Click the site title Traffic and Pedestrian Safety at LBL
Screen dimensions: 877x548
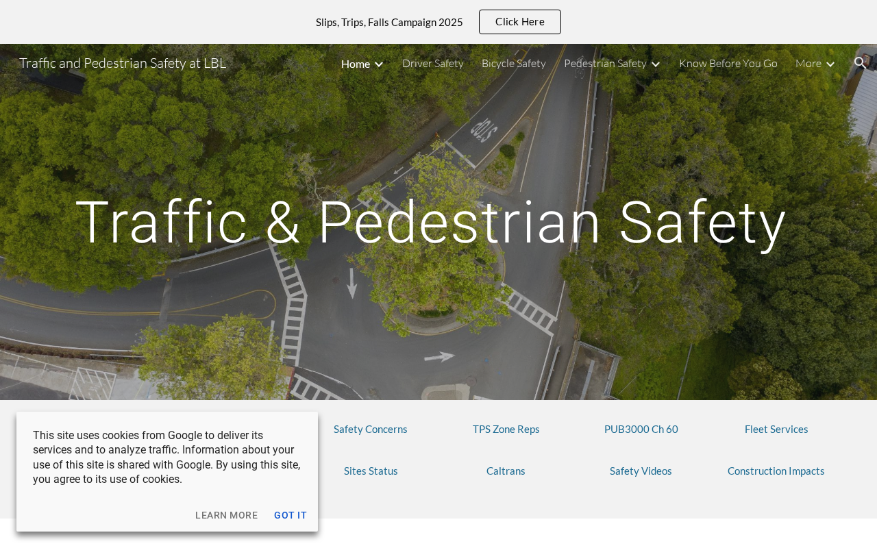(123, 63)
